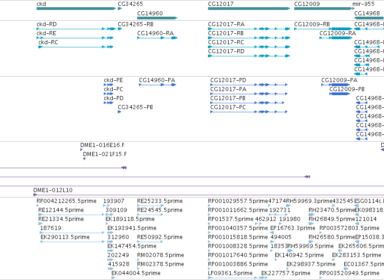Open EST EK193941.5prime
The image size is (384, 280).
pyautogui.click(x=132, y=228)
